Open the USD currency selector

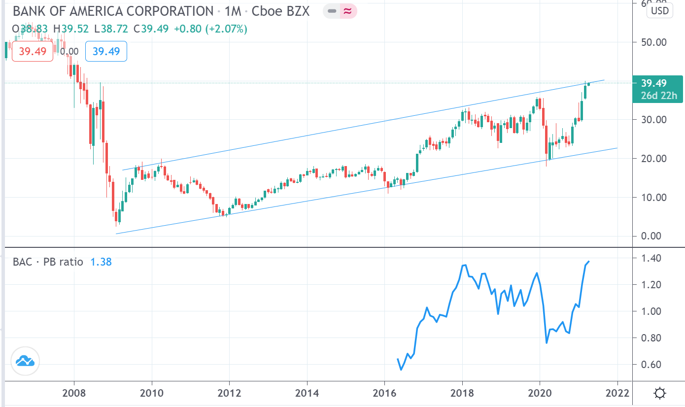click(659, 10)
